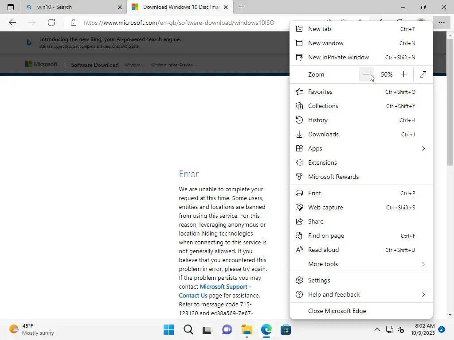Image resolution: width=454 pixels, height=340 pixels.
Task: Increase zoom with the plus button
Action: click(403, 74)
